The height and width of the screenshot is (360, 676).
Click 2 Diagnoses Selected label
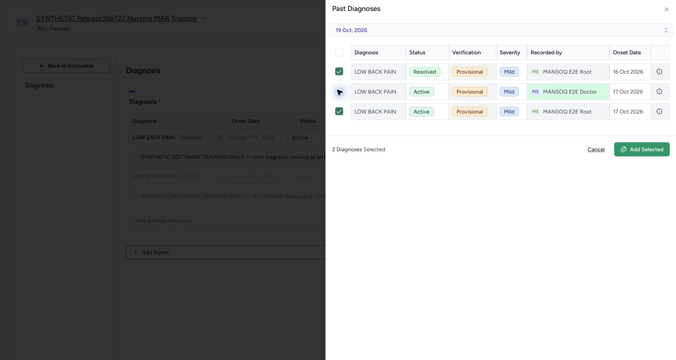(x=358, y=149)
